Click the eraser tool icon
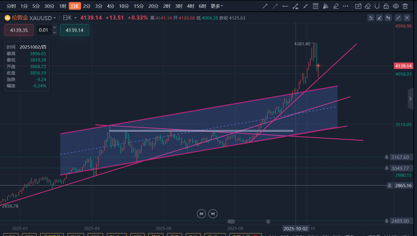Viewport: 417px width, 236px height. tap(367, 6)
